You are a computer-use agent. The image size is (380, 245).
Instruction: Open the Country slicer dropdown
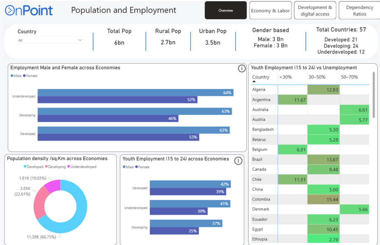(80, 40)
